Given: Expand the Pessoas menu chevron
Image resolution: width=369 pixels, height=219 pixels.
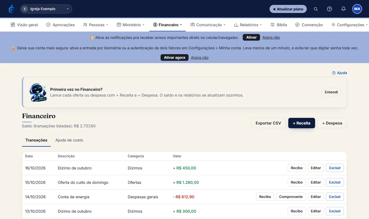Looking at the screenshot, I should (x=107, y=25).
